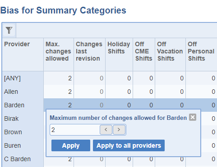The width and height of the screenshot is (217, 167).
Task: Close the Barden max changes popup
Action: 193,117
